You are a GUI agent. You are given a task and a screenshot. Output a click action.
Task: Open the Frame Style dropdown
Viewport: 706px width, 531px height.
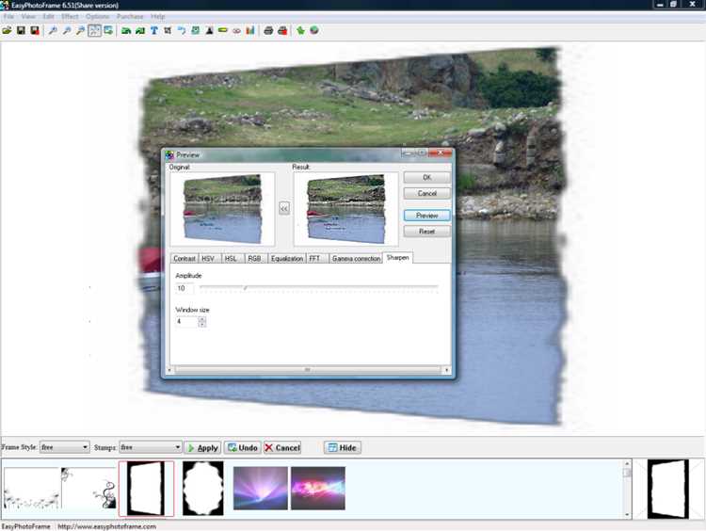click(64, 447)
